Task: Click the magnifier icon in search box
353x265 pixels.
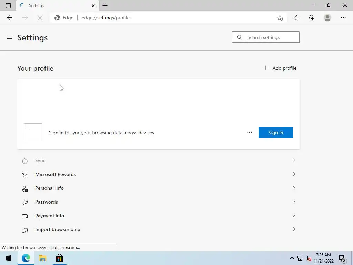Action: pos(240,37)
